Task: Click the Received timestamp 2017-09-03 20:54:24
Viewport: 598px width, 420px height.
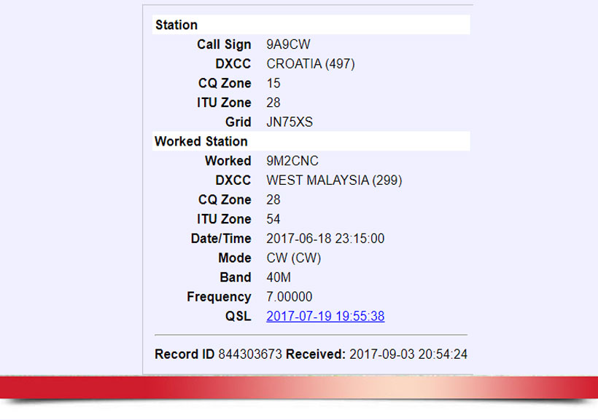Action: coord(408,354)
